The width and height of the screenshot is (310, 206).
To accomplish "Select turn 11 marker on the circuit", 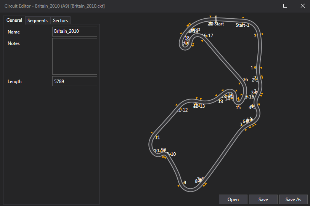I will tap(157, 137).
